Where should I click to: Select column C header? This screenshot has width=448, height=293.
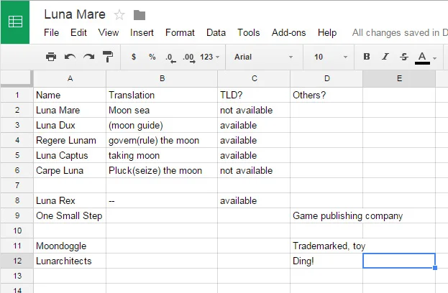tap(254, 78)
